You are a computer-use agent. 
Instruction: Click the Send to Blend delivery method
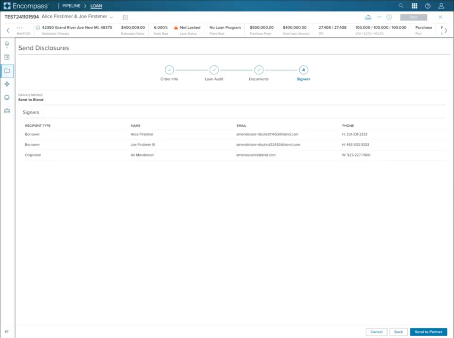(31, 100)
